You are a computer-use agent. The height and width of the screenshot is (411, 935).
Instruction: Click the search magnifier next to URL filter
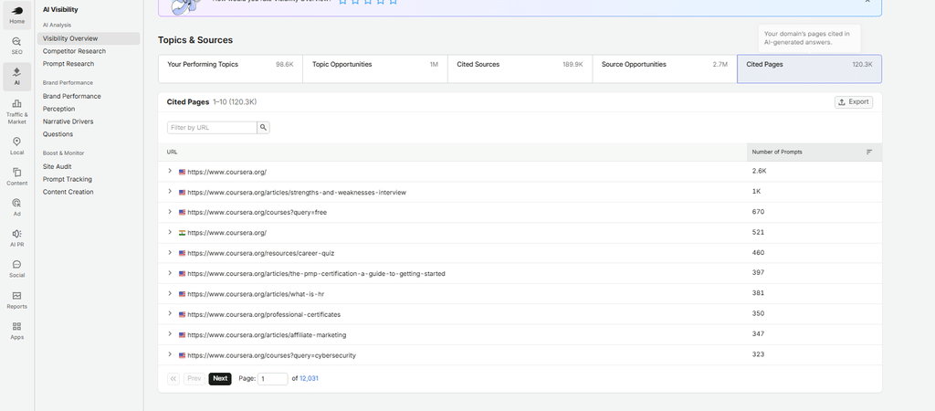[263, 128]
